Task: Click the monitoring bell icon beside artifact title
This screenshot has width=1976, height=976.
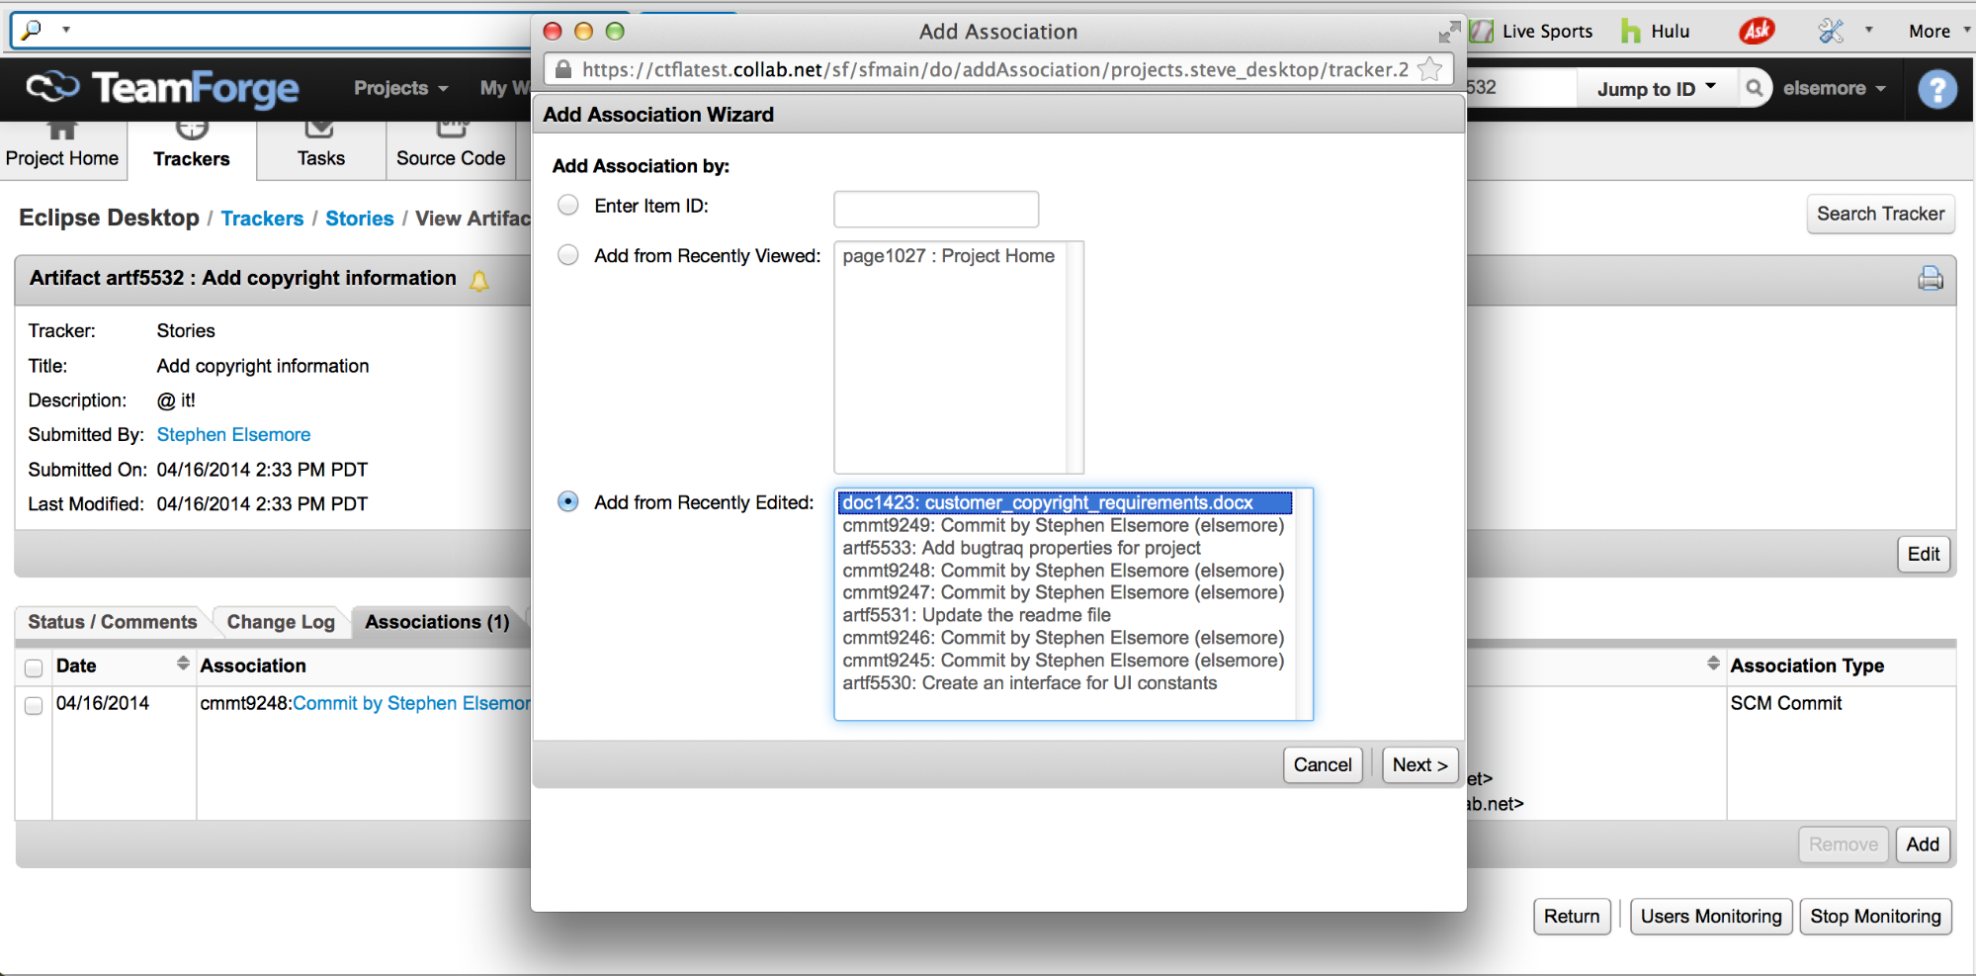Action: pos(479,281)
